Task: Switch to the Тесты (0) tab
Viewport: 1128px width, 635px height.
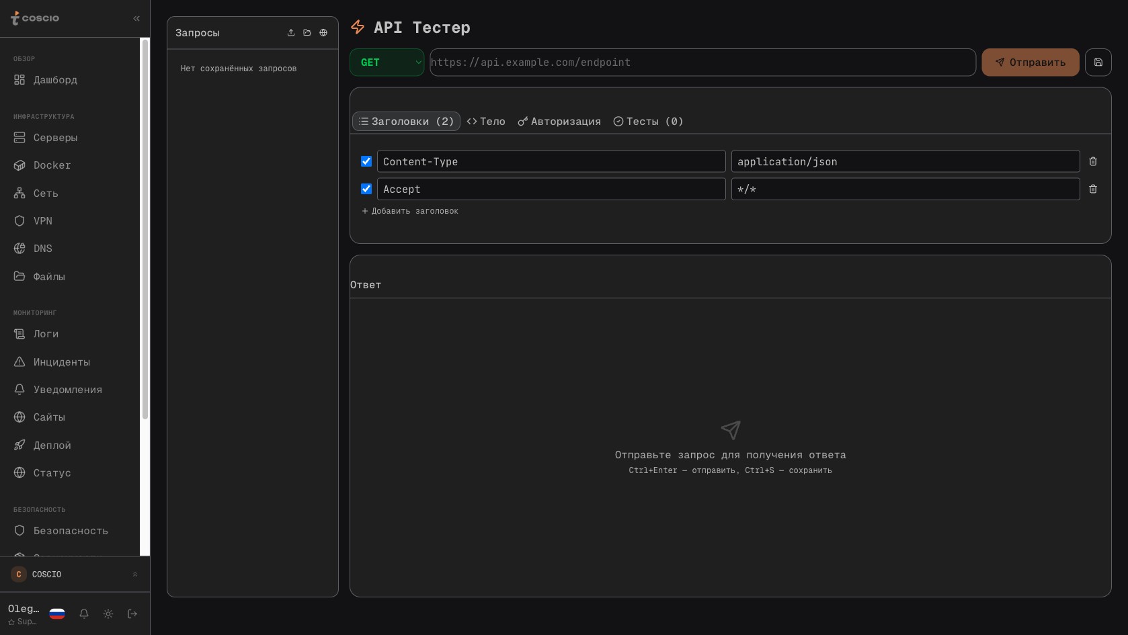Action: (x=648, y=122)
